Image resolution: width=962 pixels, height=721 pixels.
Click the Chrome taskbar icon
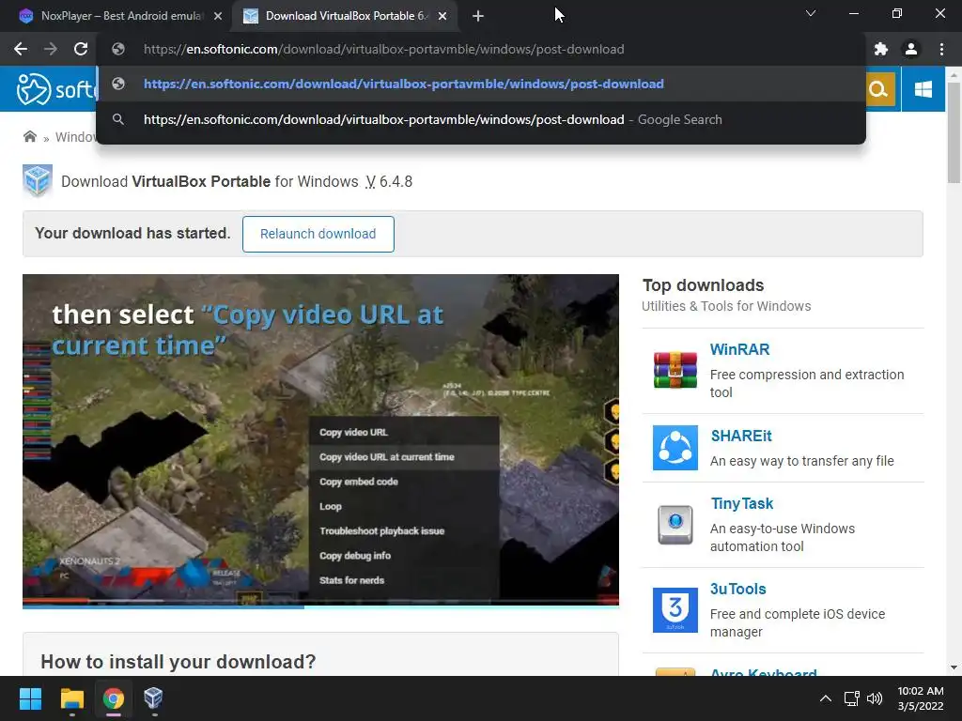[113, 698]
